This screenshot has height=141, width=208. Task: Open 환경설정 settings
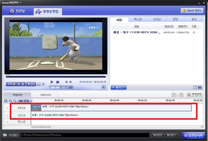click(195, 94)
